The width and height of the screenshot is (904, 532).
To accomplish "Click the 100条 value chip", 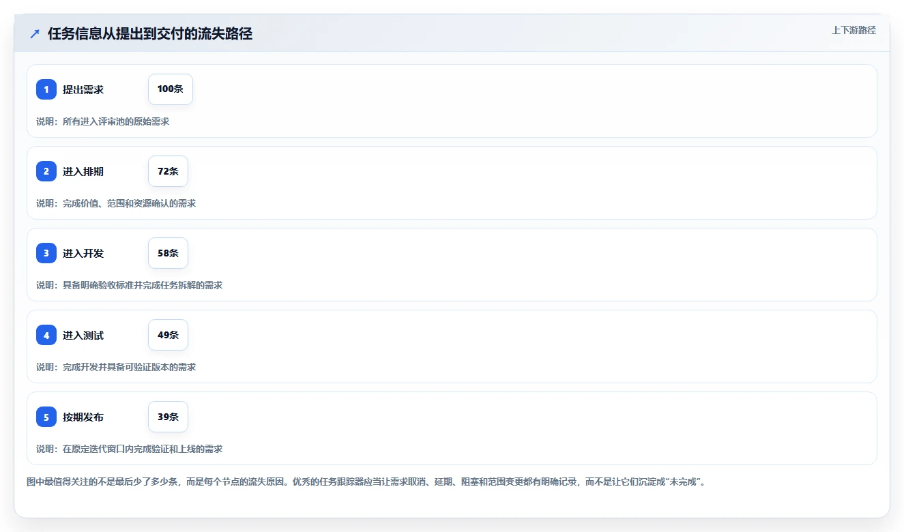I will [x=171, y=89].
